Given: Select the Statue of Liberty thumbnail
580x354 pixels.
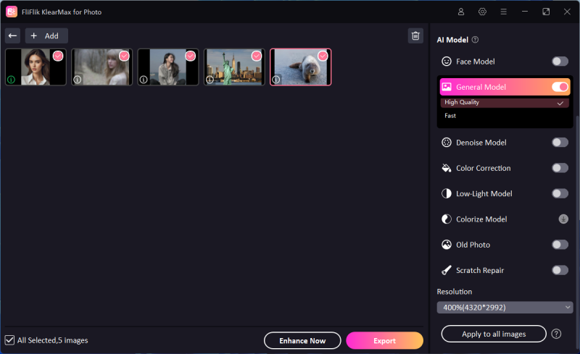Looking at the screenshot, I should (233, 67).
